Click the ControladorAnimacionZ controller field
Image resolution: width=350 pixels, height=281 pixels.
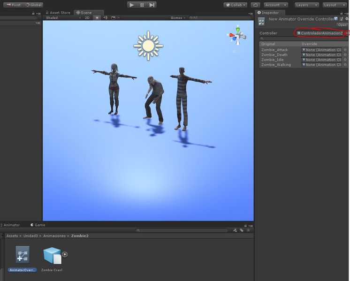(x=320, y=33)
